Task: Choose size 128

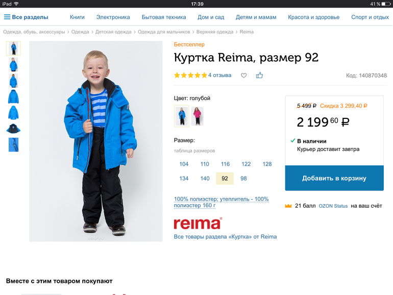Action: pyautogui.click(x=267, y=164)
